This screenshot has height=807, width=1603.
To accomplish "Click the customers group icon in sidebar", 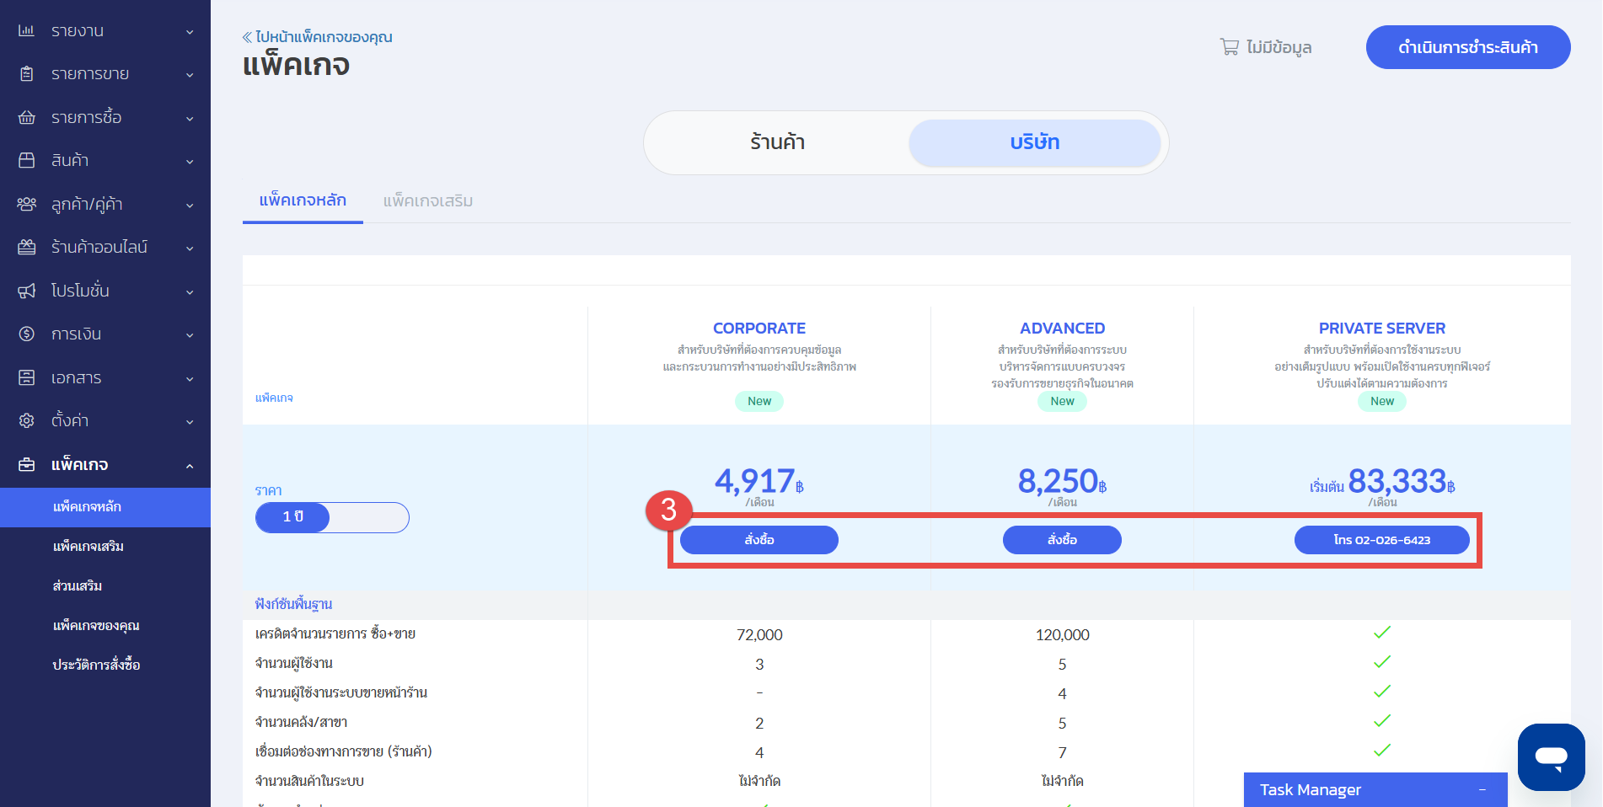I will pos(26,204).
